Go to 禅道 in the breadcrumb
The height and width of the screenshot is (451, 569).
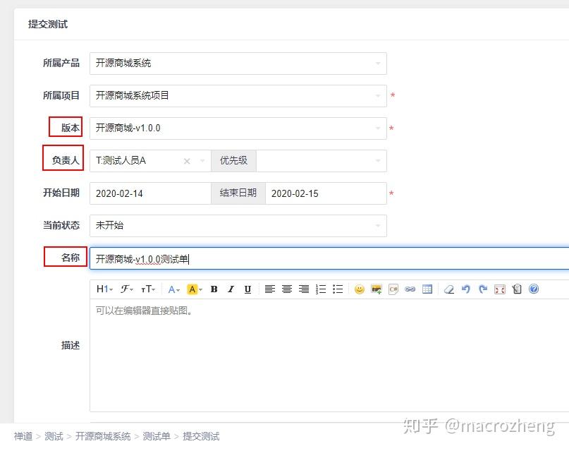23,436
